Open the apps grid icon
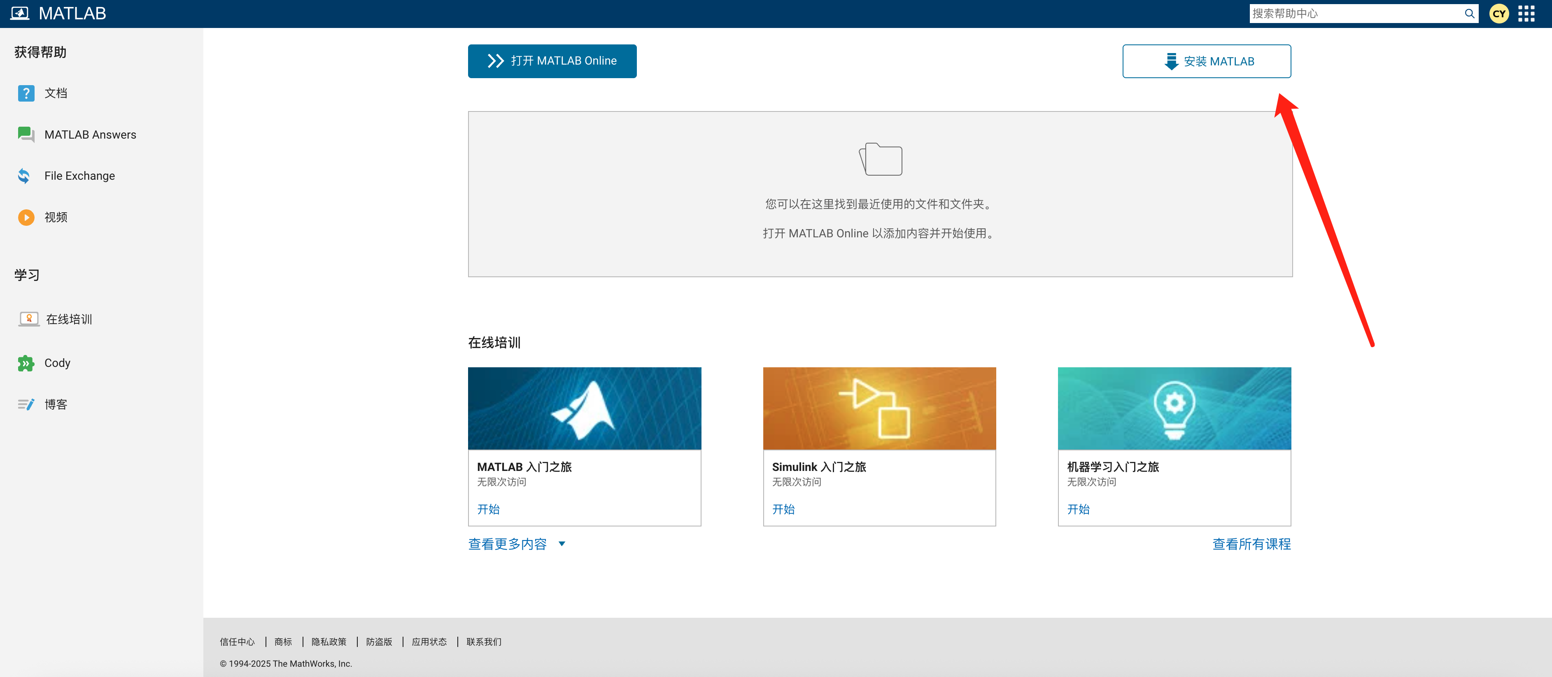Image resolution: width=1552 pixels, height=677 pixels. 1526,13
